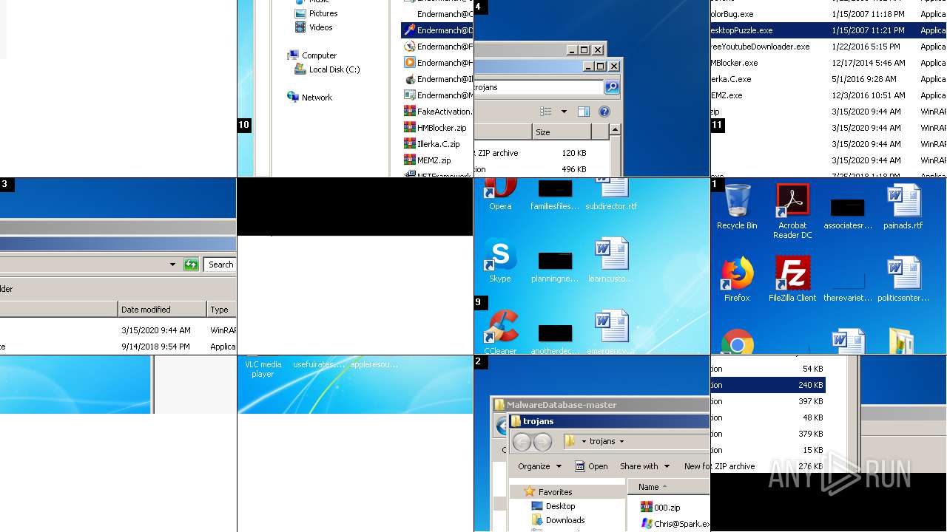Click the Forward arrow in trojans window
947x532 pixels.
(x=543, y=442)
